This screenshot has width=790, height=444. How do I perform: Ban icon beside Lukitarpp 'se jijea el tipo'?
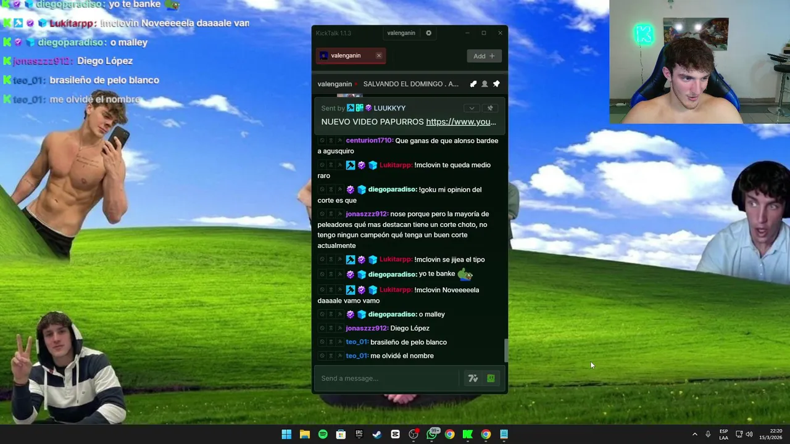click(x=322, y=260)
